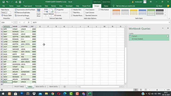
Task: Toggle Banded Rows checkbox
Action: [72, 15]
